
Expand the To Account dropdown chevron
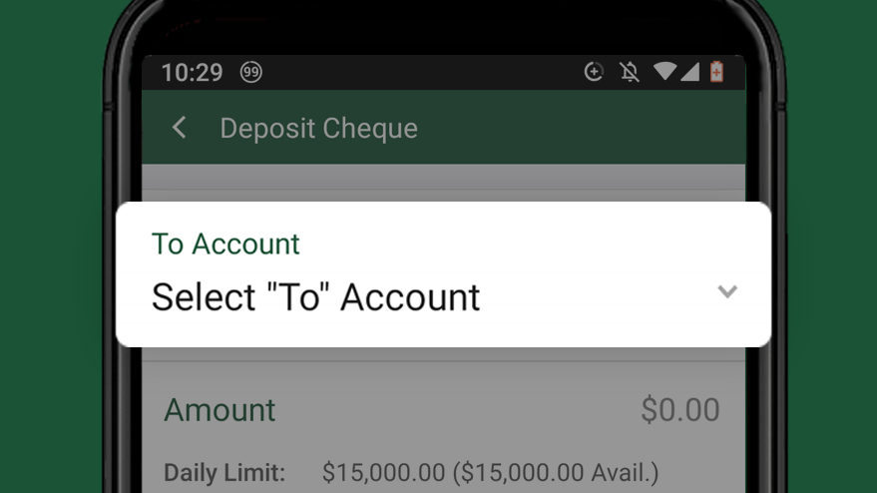[727, 291]
